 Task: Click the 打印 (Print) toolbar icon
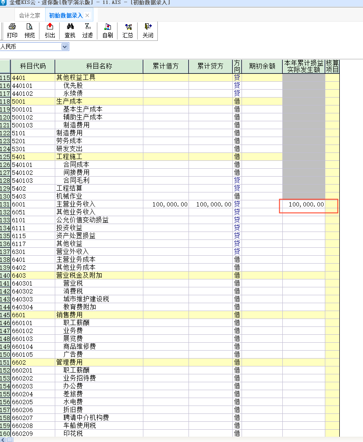pyautogui.click(x=12, y=30)
